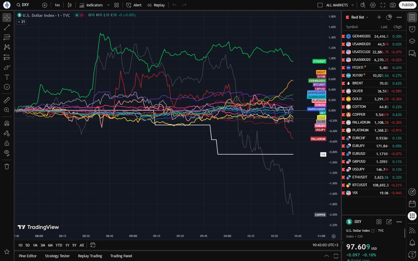Open the patterns drawing tools
This screenshot has height=261, width=418.
point(7,47)
